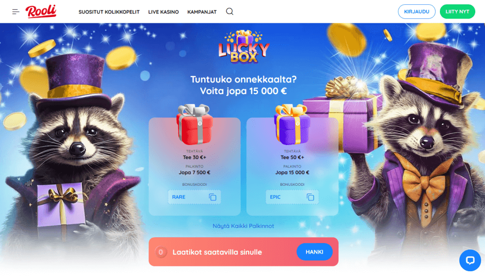
Task: Click the Kirjaudu login button
Action: point(416,12)
